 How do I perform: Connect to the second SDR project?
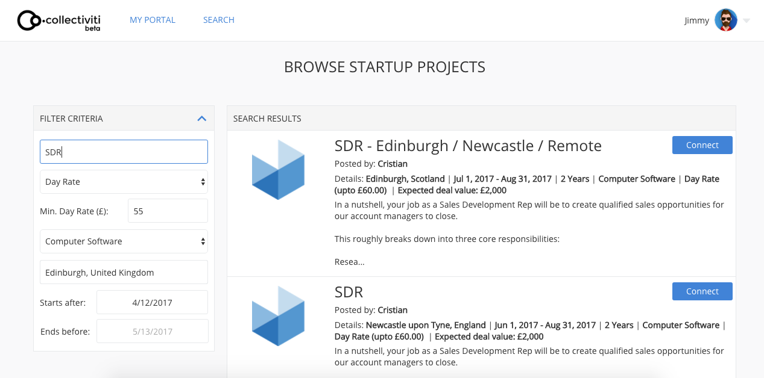(x=702, y=291)
